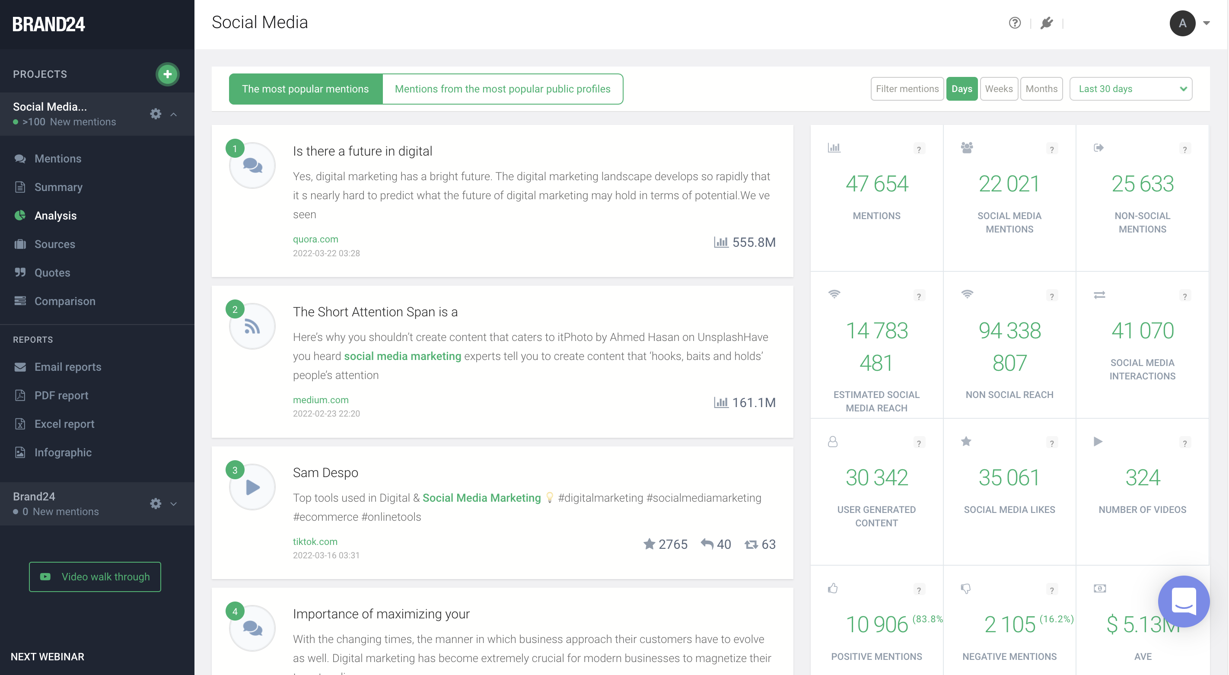1229x675 pixels.
Task: Select the Quotes icon
Action: [x=20, y=272]
